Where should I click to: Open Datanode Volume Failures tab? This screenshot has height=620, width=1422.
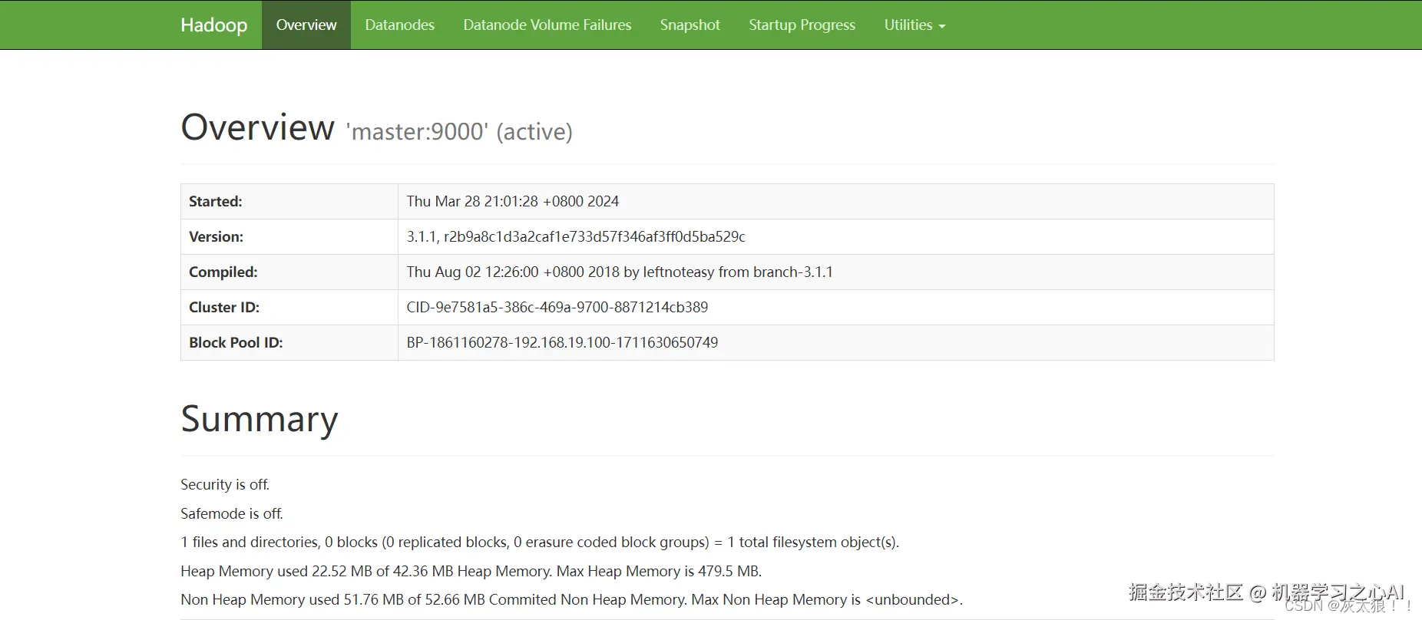pyautogui.click(x=547, y=25)
